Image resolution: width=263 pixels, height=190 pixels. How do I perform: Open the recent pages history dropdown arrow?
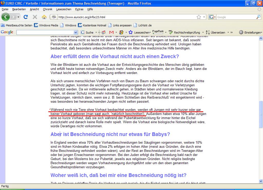tap(18, 17)
